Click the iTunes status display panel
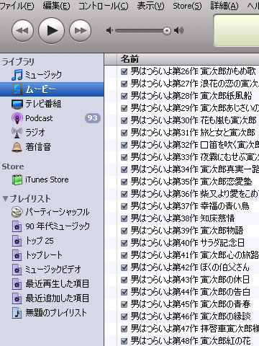The height and width of the screenshot is (346, 259). click(236, 30)
